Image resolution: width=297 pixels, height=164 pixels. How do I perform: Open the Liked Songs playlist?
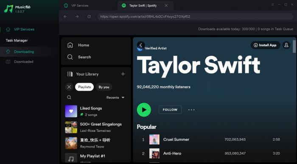[96, 111]
